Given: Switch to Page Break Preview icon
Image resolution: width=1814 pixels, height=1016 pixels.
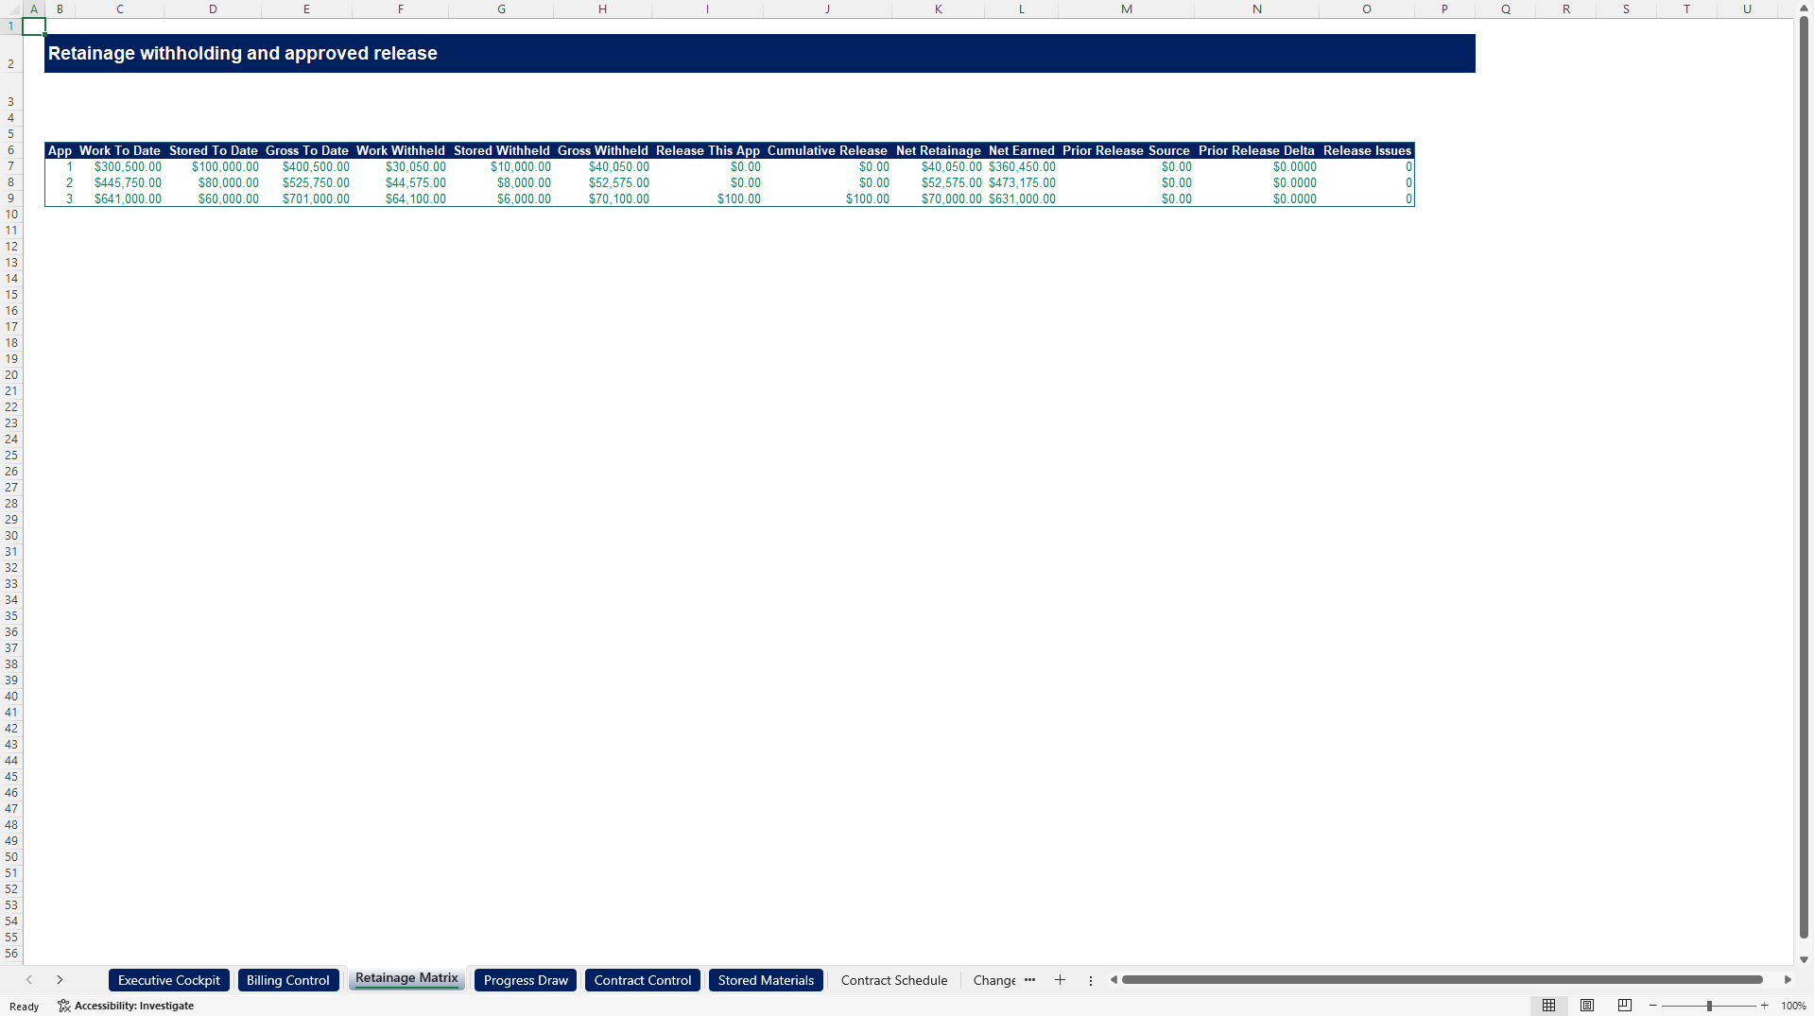Looking at the screenshot, I should pyautogui.click(x=1625, y=1006).
